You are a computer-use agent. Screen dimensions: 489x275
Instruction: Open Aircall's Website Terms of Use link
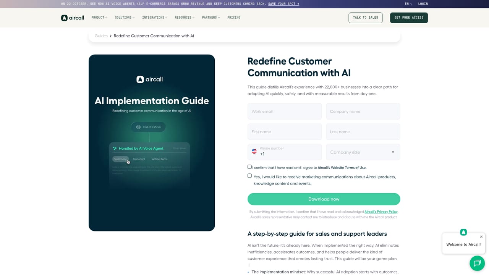(342, 168)
